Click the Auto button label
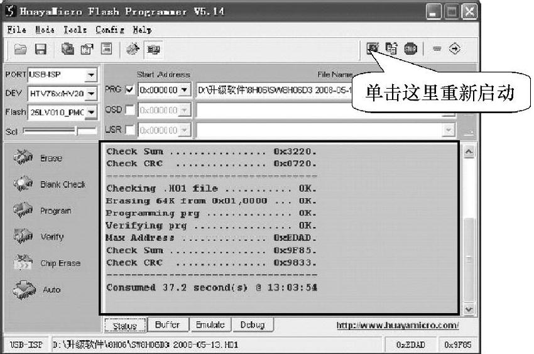This screenshot has height=354, width=534. point(52,290)
